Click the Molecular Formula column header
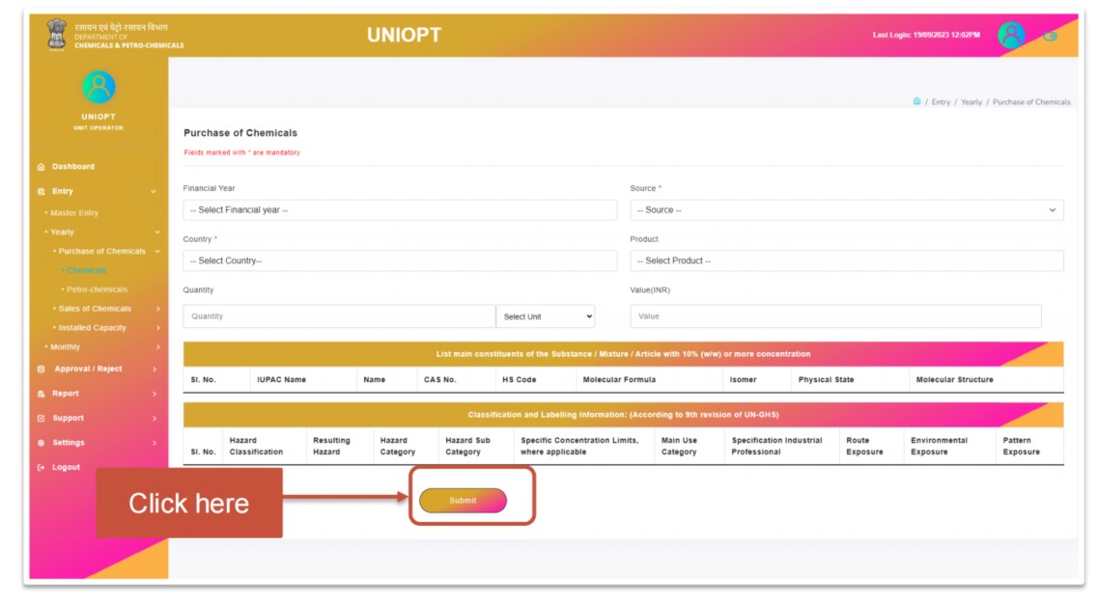 point(619,380)
